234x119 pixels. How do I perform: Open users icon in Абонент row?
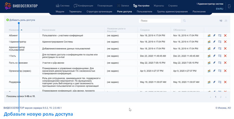[x=209, y=36]
